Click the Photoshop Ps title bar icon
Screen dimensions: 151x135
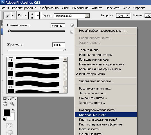click(x=3, y=2)
